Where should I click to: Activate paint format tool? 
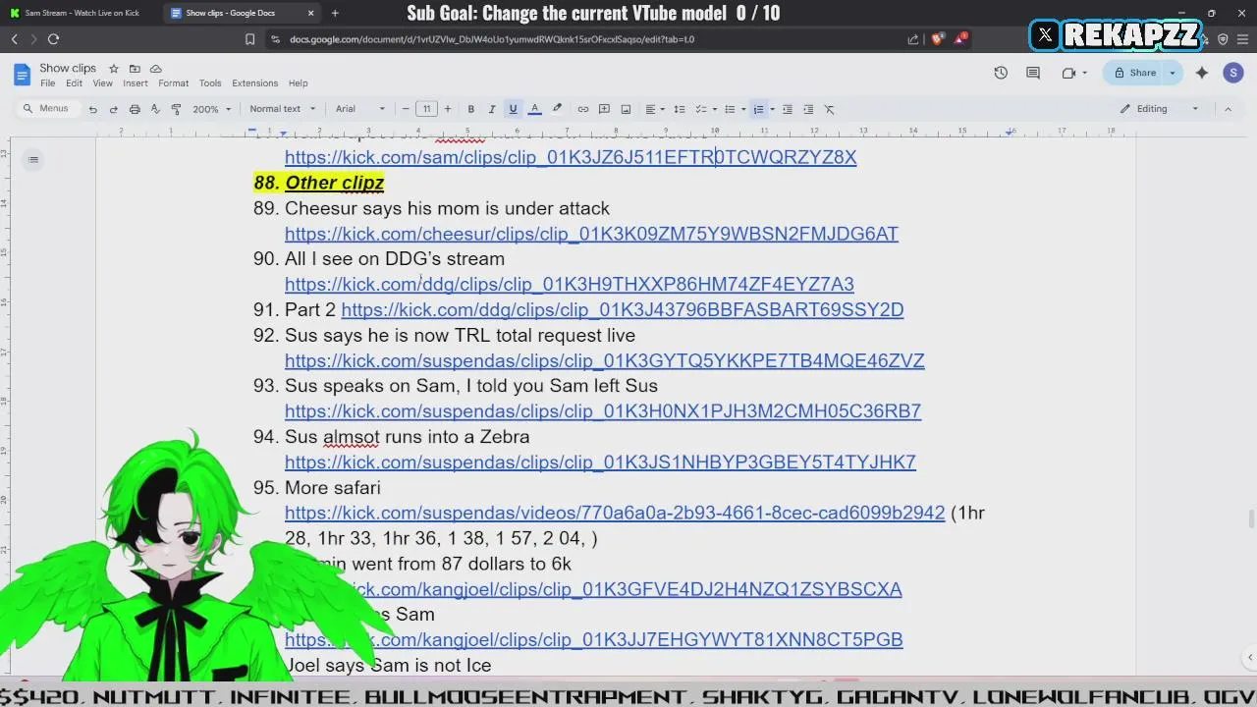[x=177, y=109]
